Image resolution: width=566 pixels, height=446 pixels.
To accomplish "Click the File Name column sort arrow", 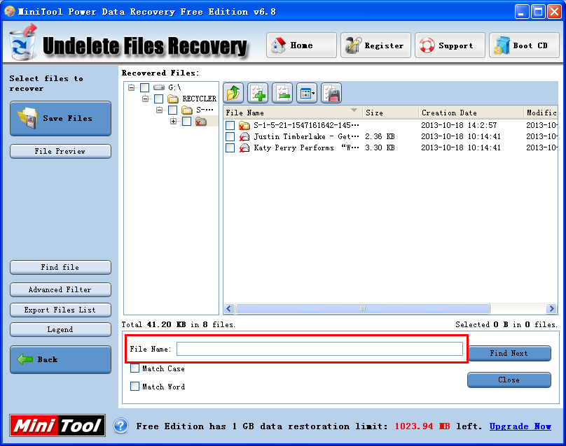I will (354, 110).
